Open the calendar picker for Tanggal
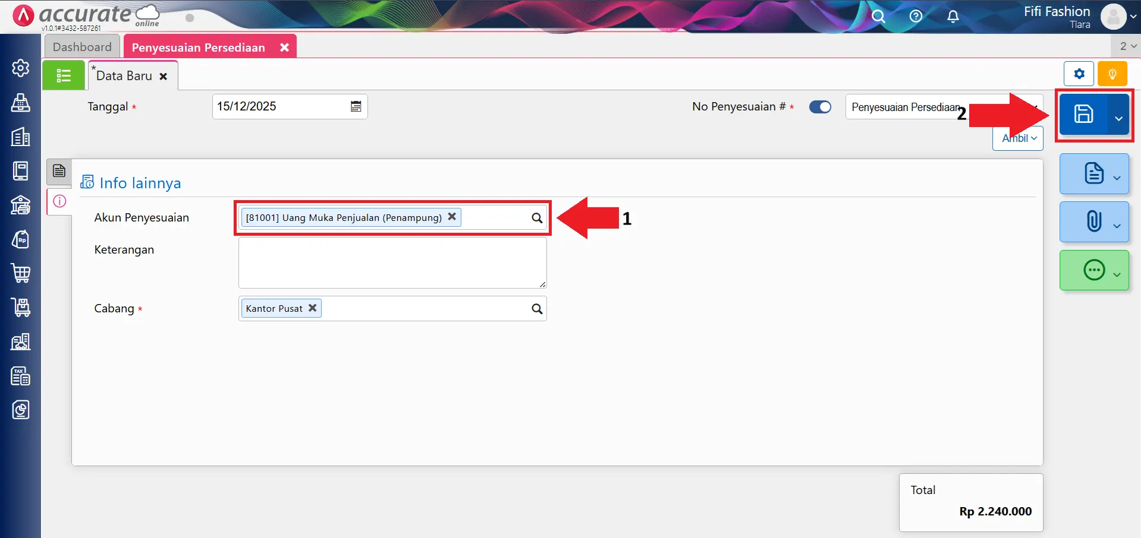 (356, 106)
